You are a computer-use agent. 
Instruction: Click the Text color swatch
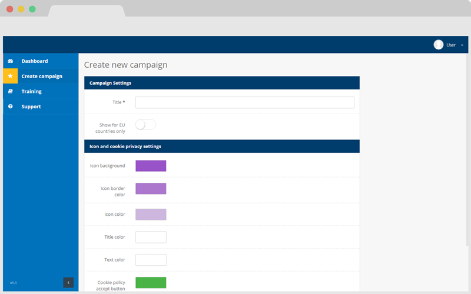[151, 260]
